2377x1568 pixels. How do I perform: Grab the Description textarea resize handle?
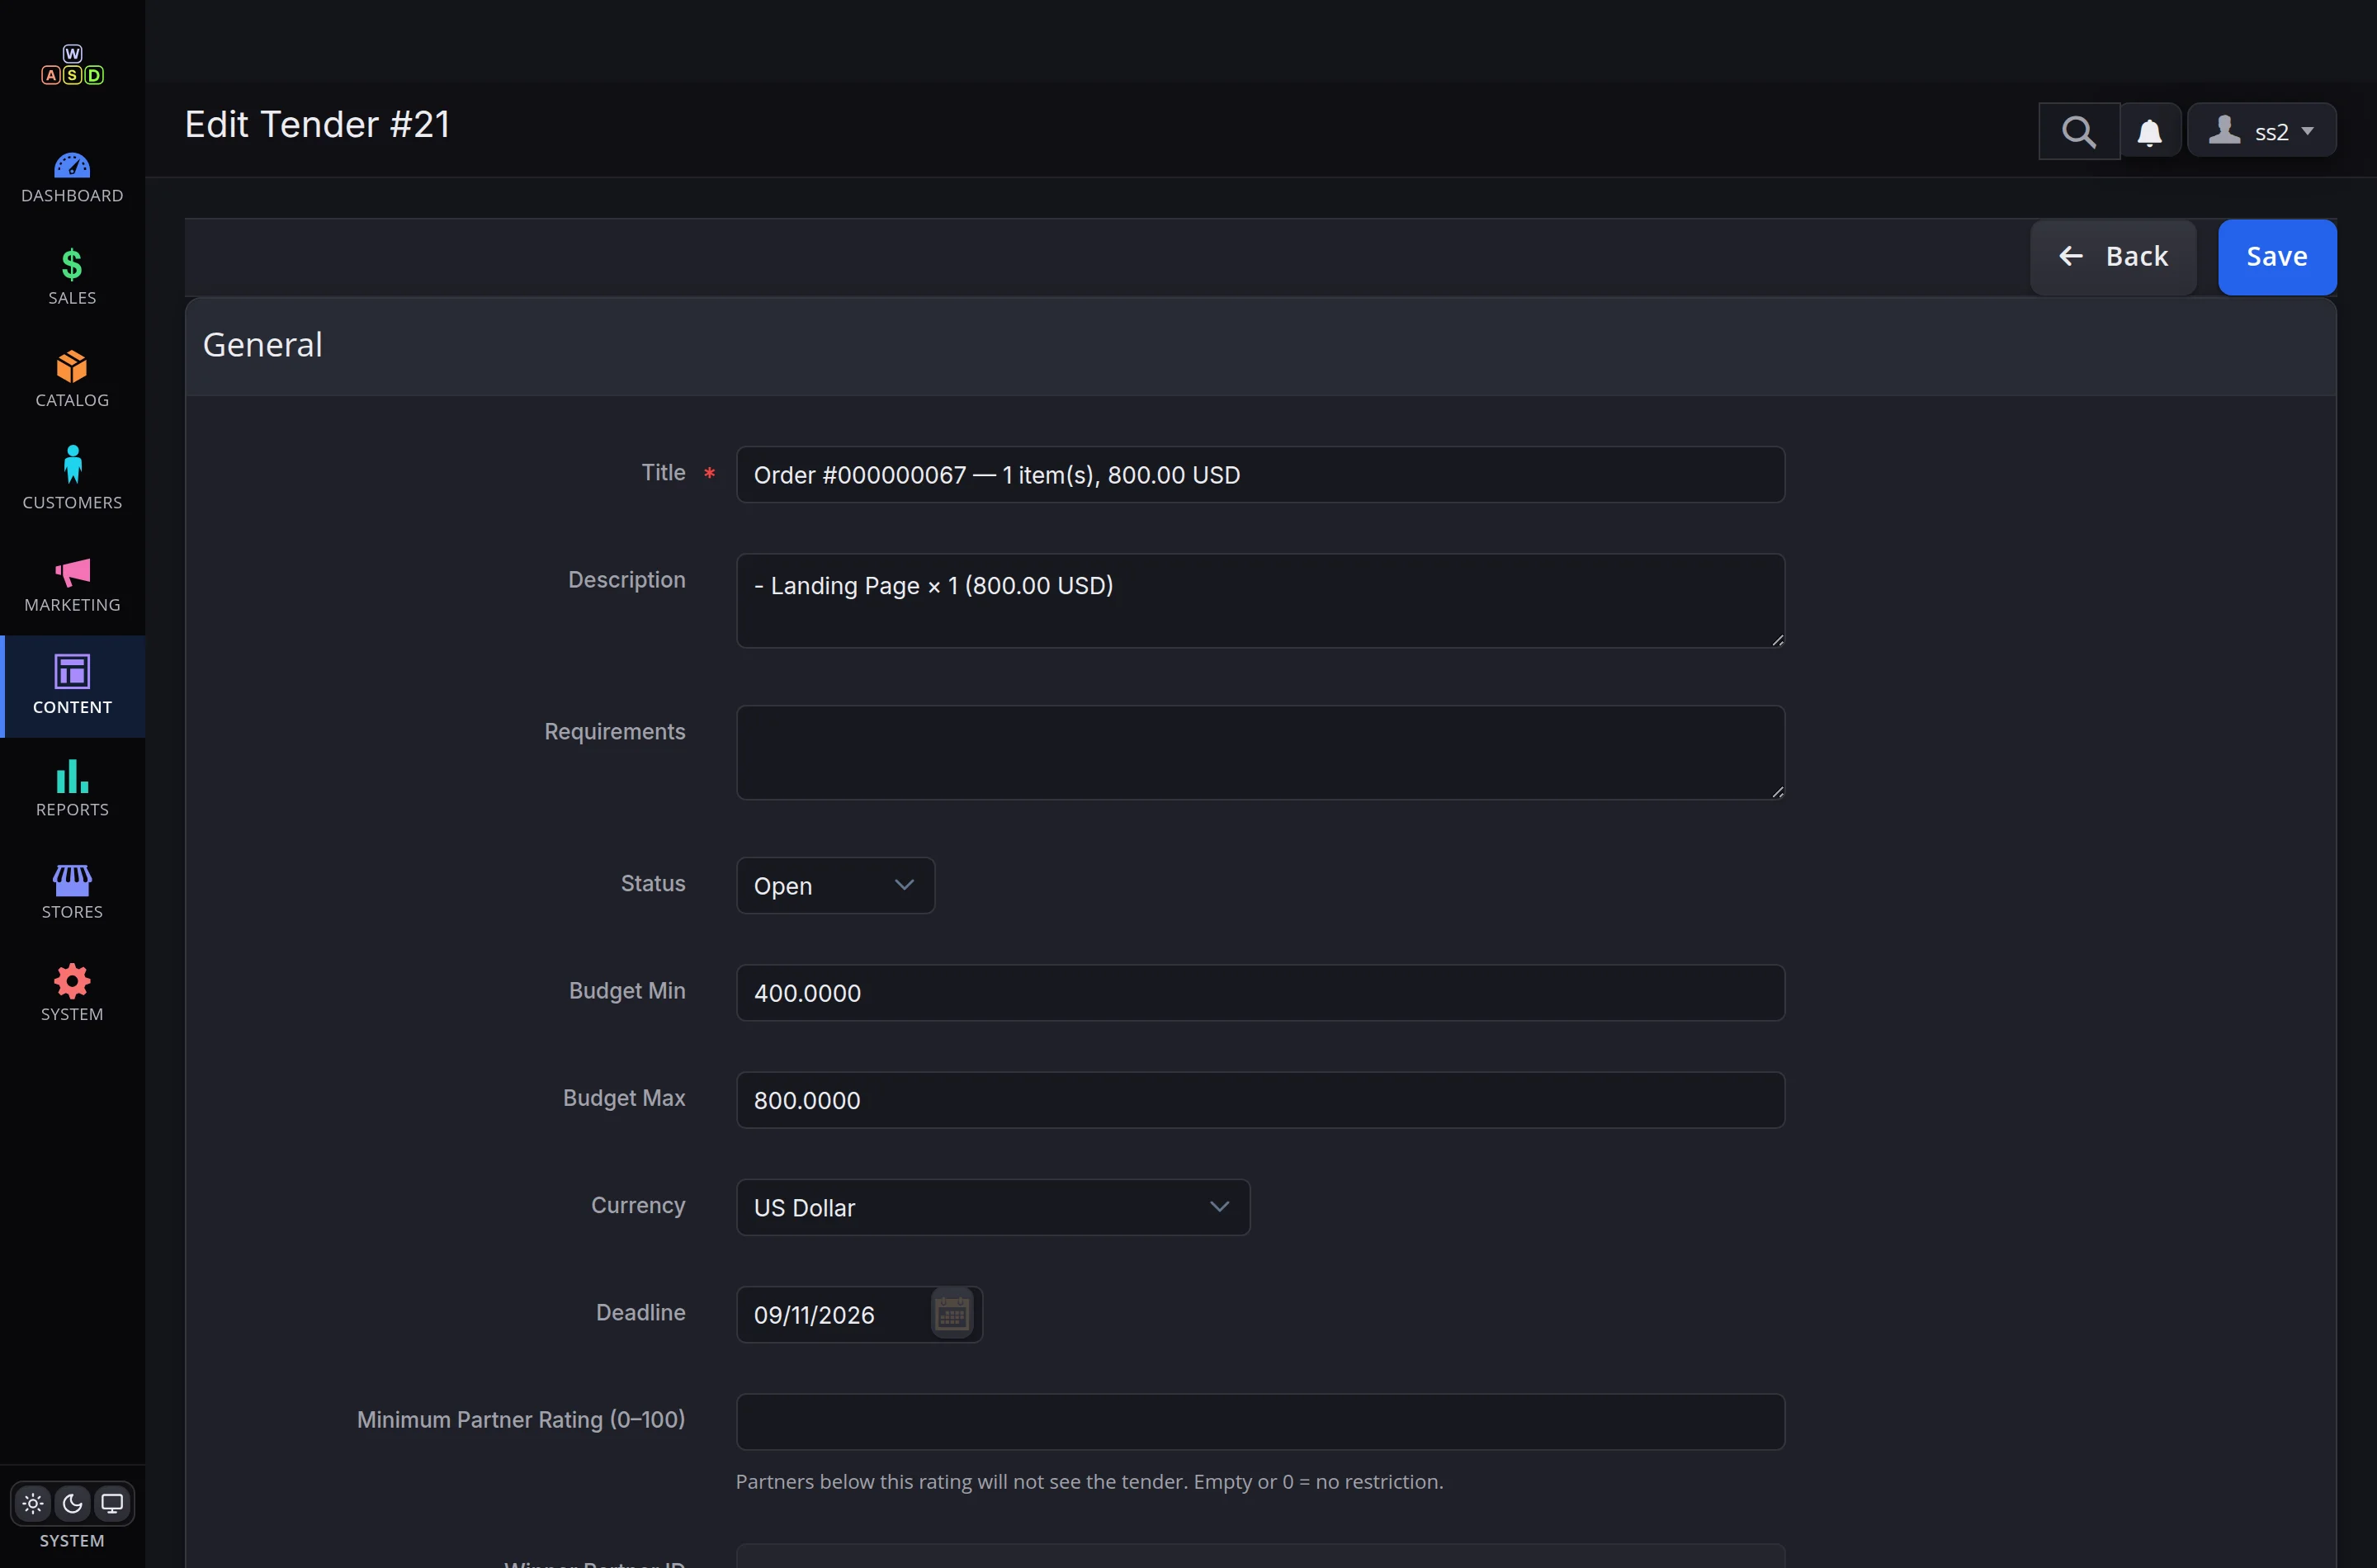(x=1776, y=640)
